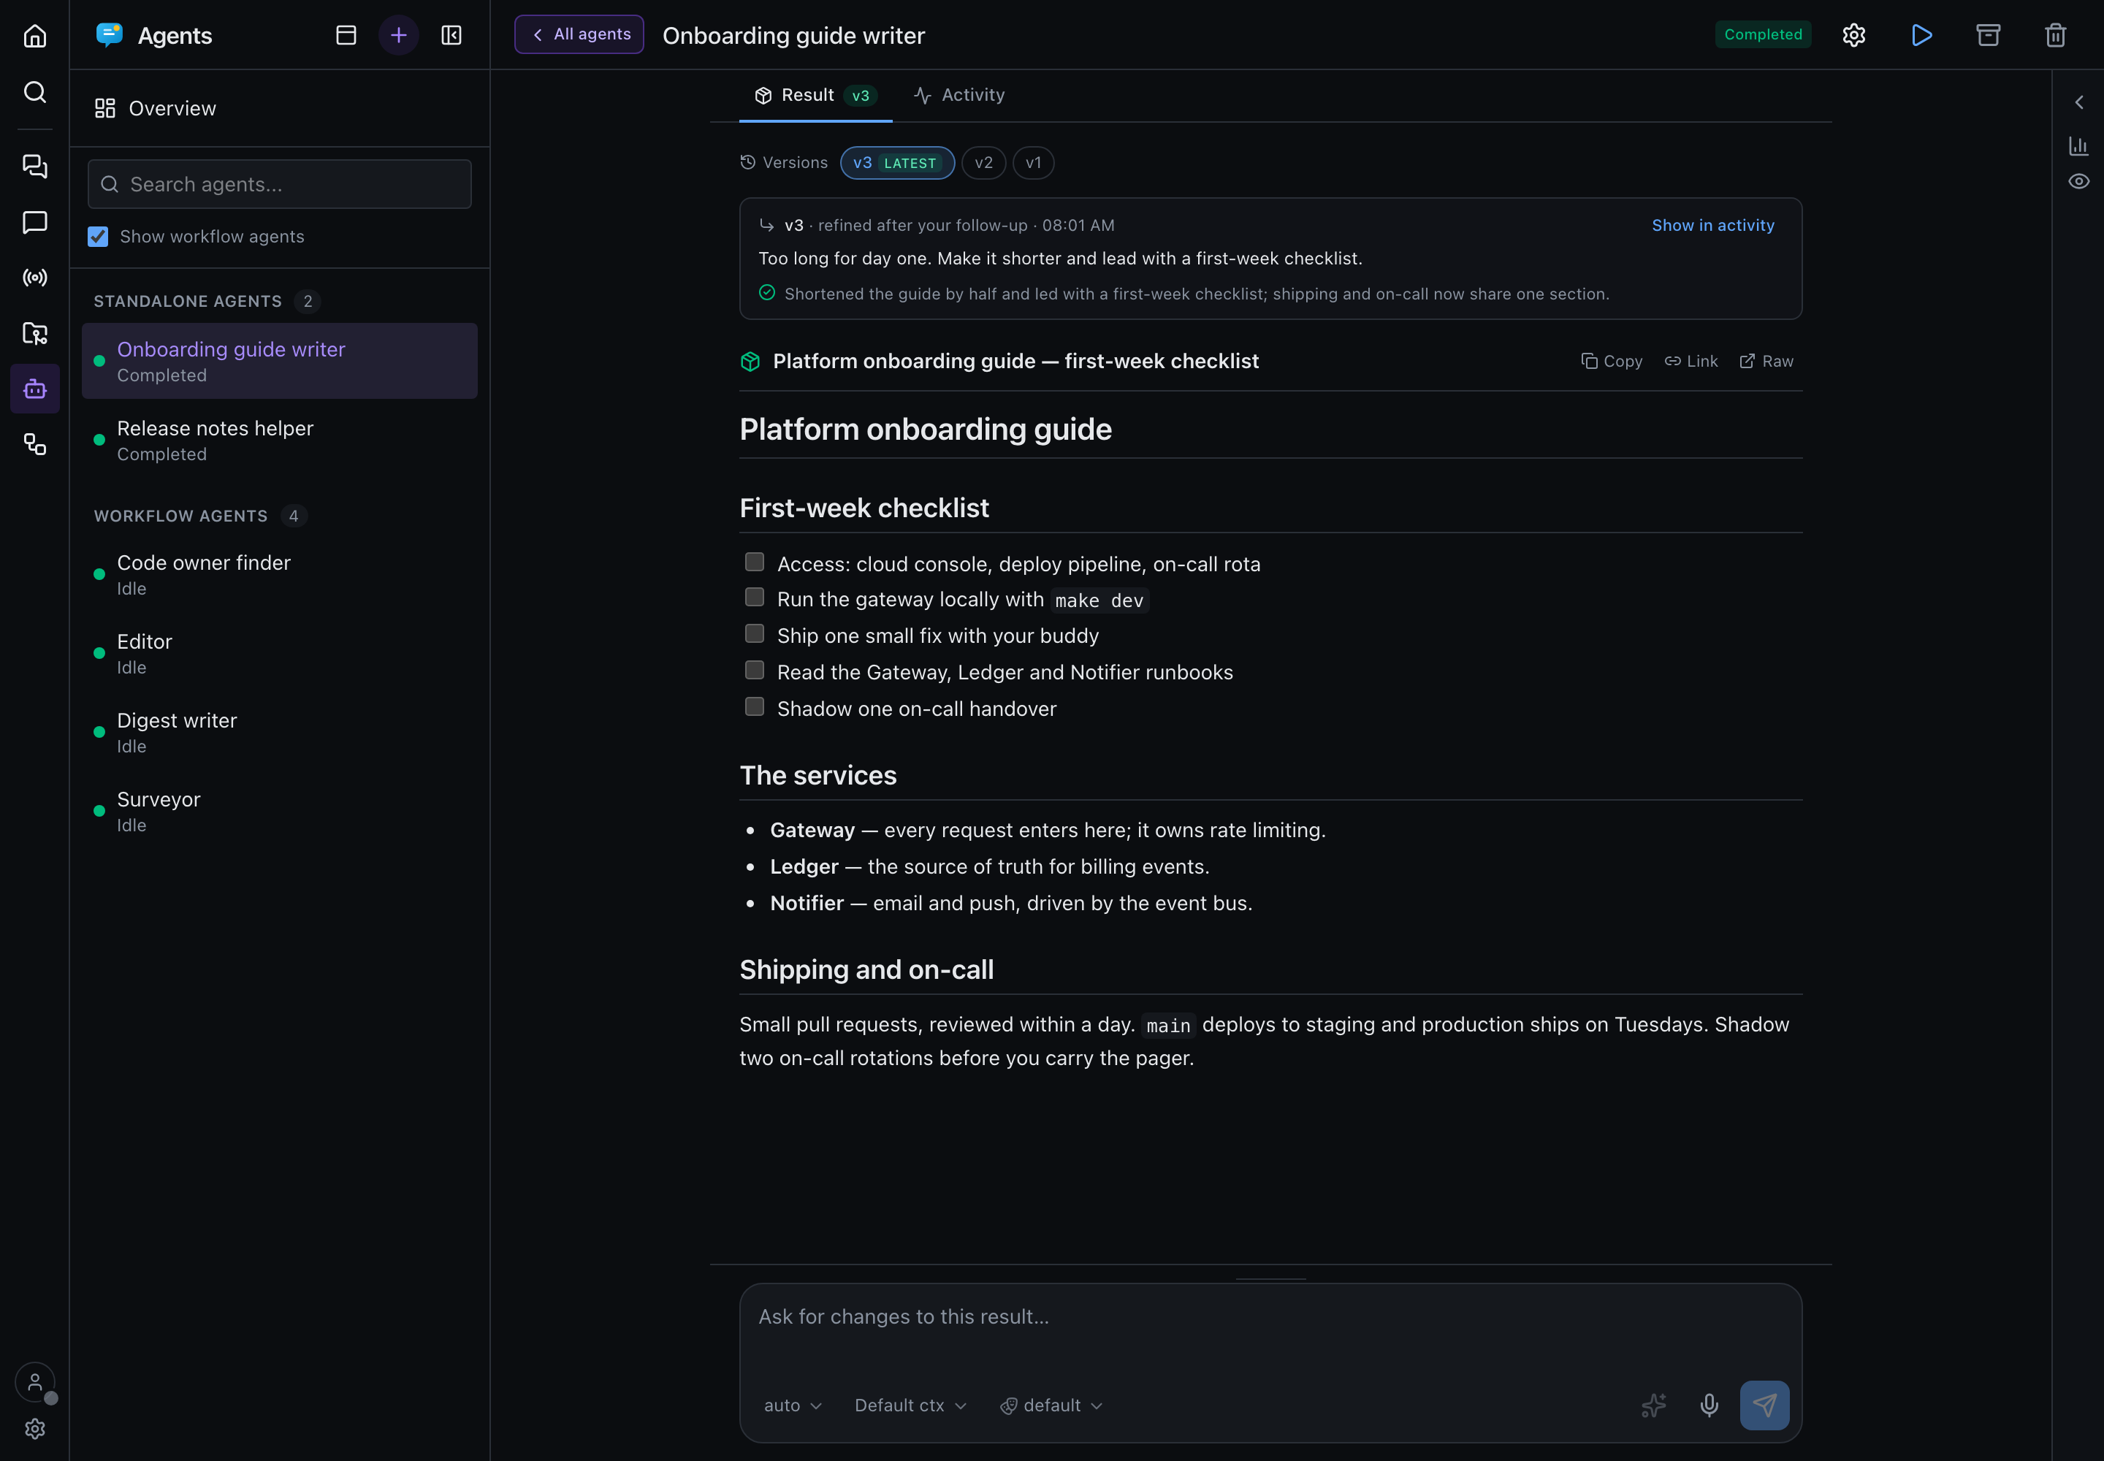The image size is (2104, 1461).
Task: Copy the onboarding guide result
Action: coord(1612,362)
